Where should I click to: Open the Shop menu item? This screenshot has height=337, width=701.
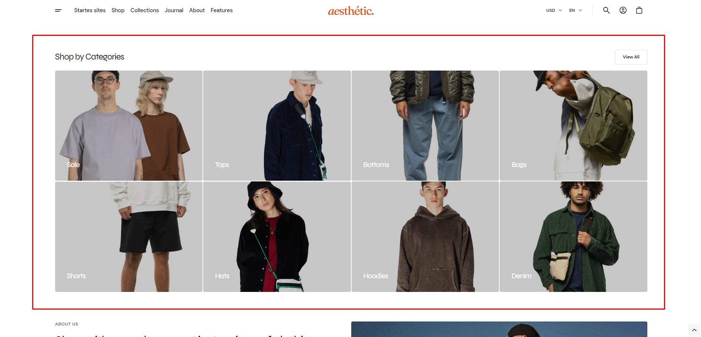pyautogui.click(x=118, y=10)
